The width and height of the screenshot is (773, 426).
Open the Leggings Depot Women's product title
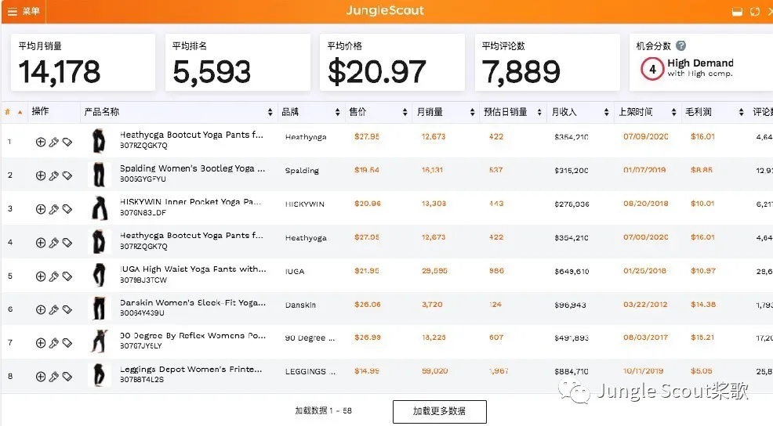(191, 370)
